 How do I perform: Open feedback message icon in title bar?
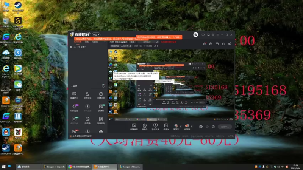coord(203,35)
